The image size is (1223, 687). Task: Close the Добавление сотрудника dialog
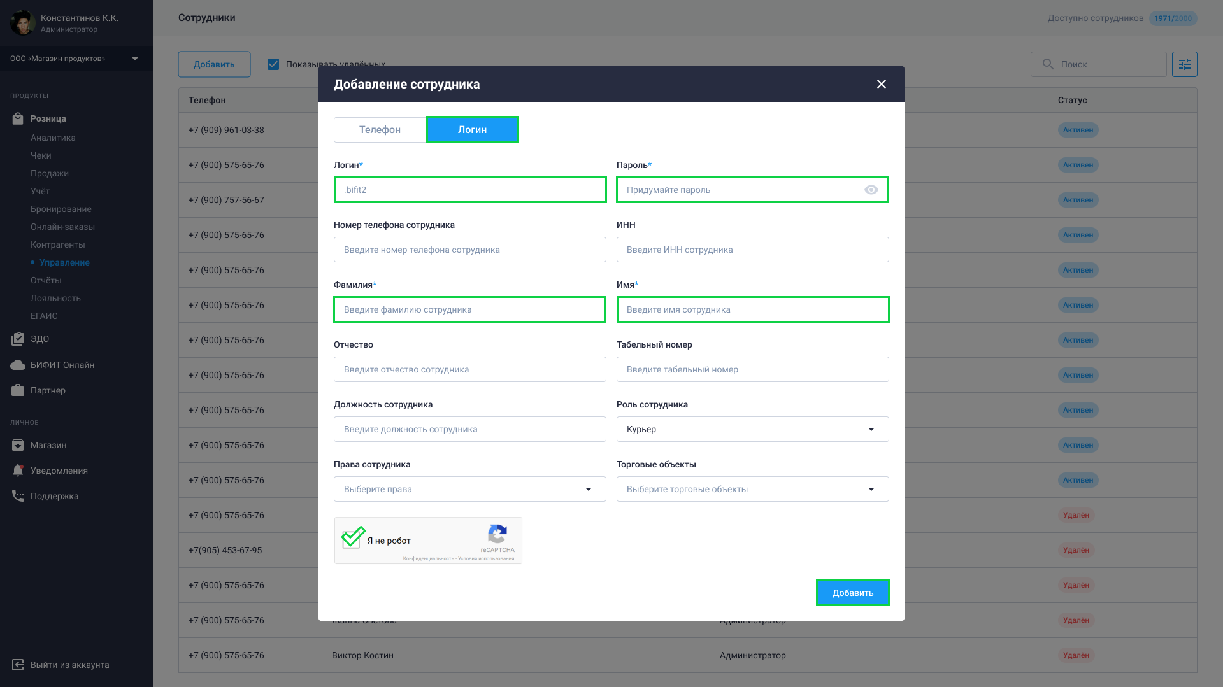881,84
